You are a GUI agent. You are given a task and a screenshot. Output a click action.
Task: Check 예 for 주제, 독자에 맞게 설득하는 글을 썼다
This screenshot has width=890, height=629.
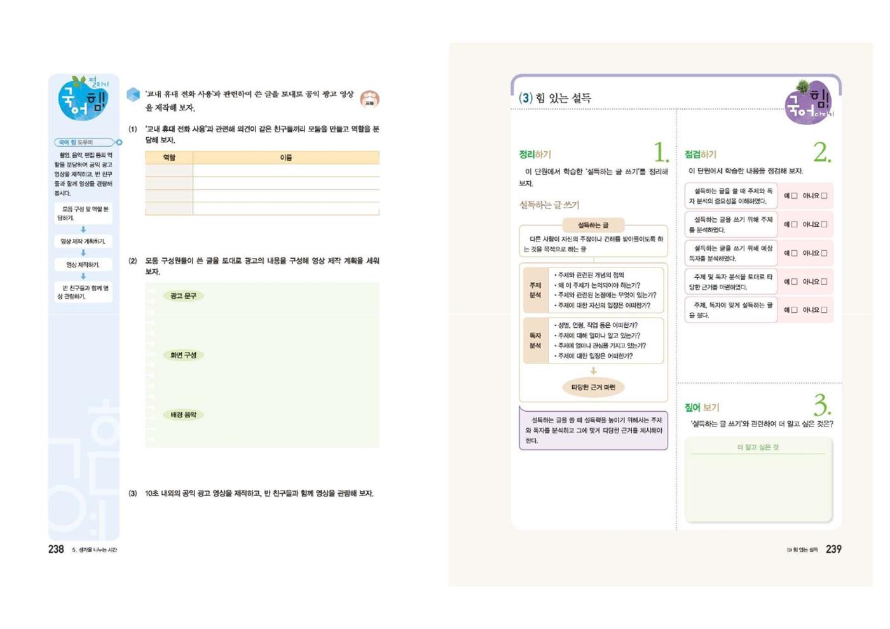(794, 310)
